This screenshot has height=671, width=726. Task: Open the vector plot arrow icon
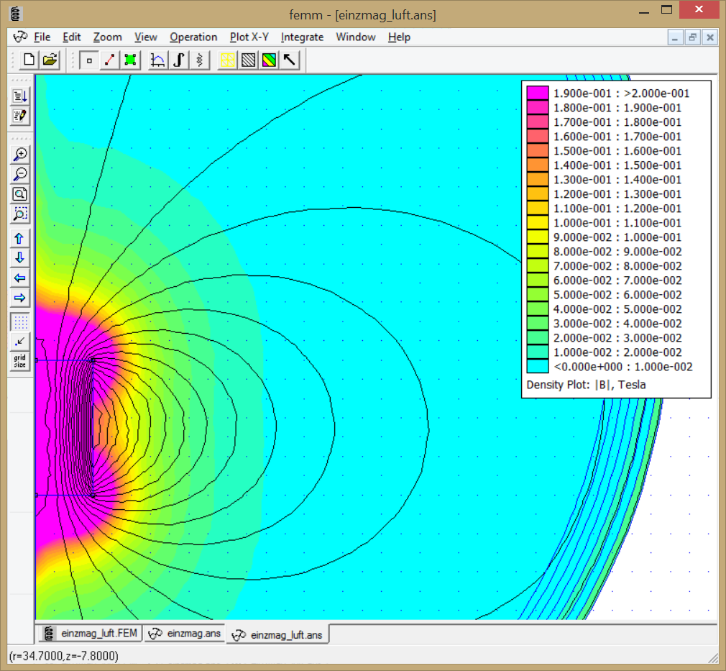[x=290, y=60]
